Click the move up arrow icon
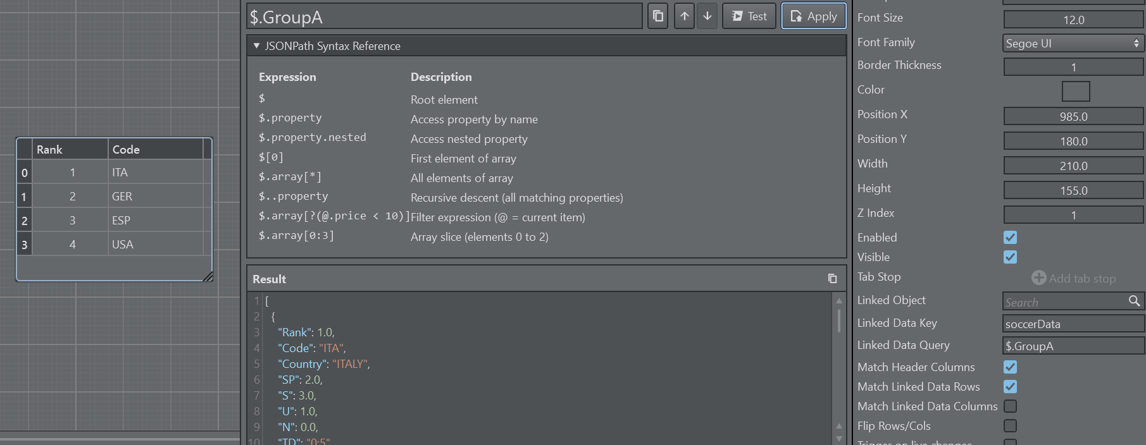1146x445 pixels. coord(684,16)
